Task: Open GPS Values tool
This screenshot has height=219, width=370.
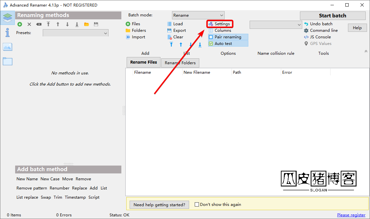Action: tap(318, 44)
